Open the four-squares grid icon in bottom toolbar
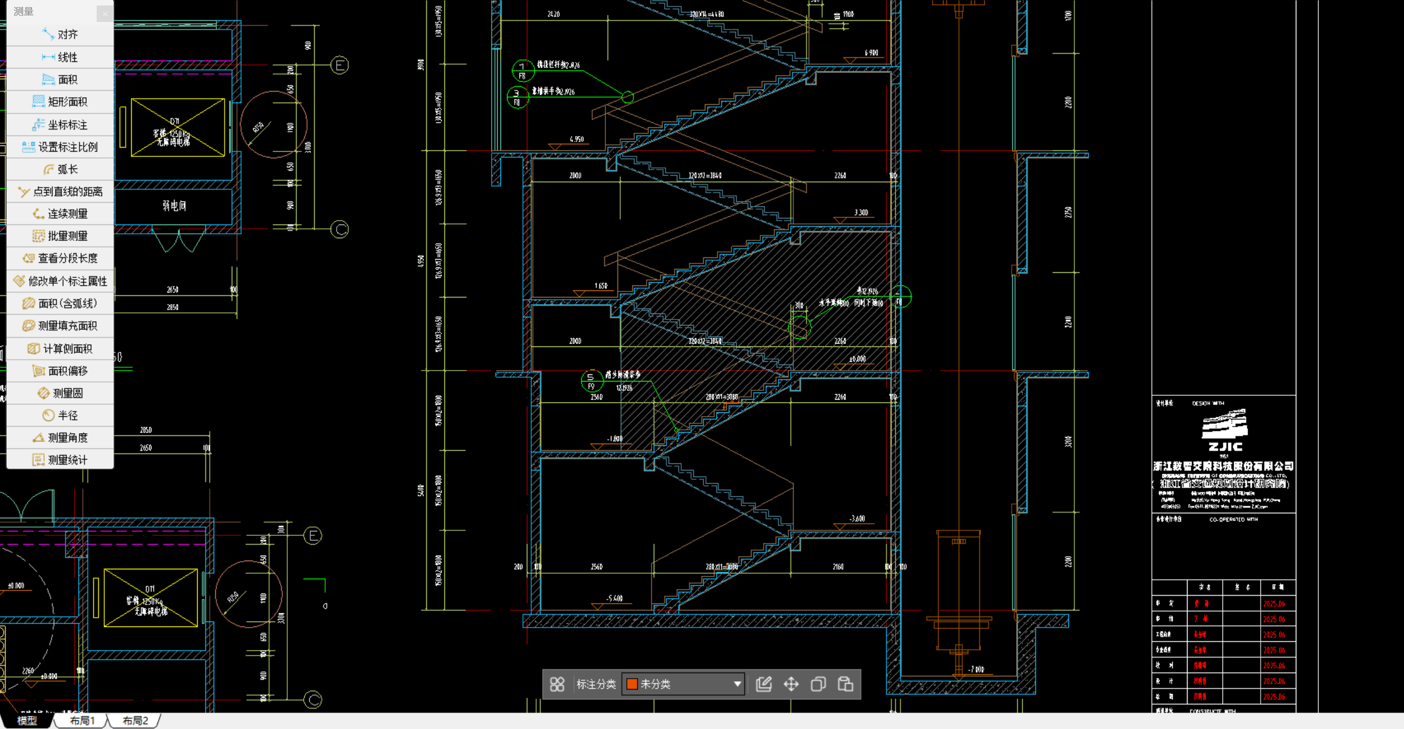The height and width of the screenshot is (729, 1404). click(557, 684)
